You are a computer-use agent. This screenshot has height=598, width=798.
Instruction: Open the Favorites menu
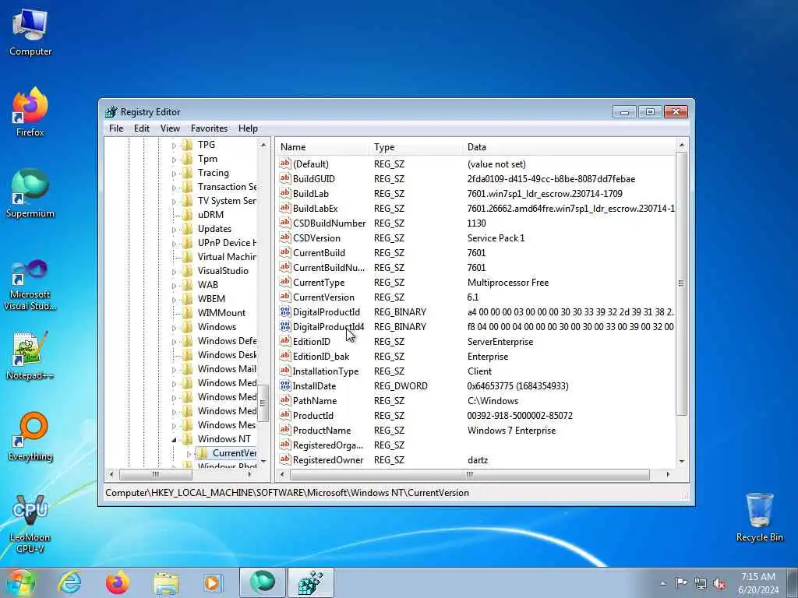click(209, 128)
